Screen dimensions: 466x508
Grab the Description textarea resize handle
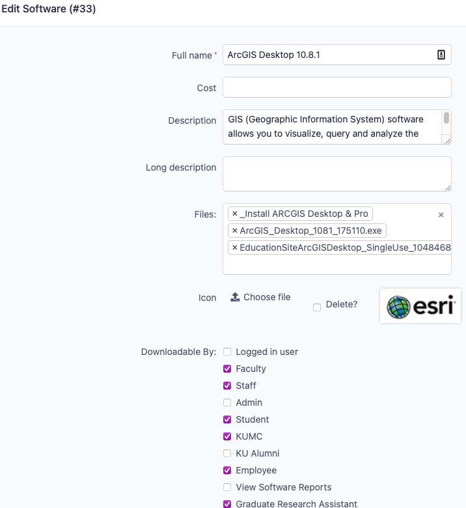(x=448, y=141)
